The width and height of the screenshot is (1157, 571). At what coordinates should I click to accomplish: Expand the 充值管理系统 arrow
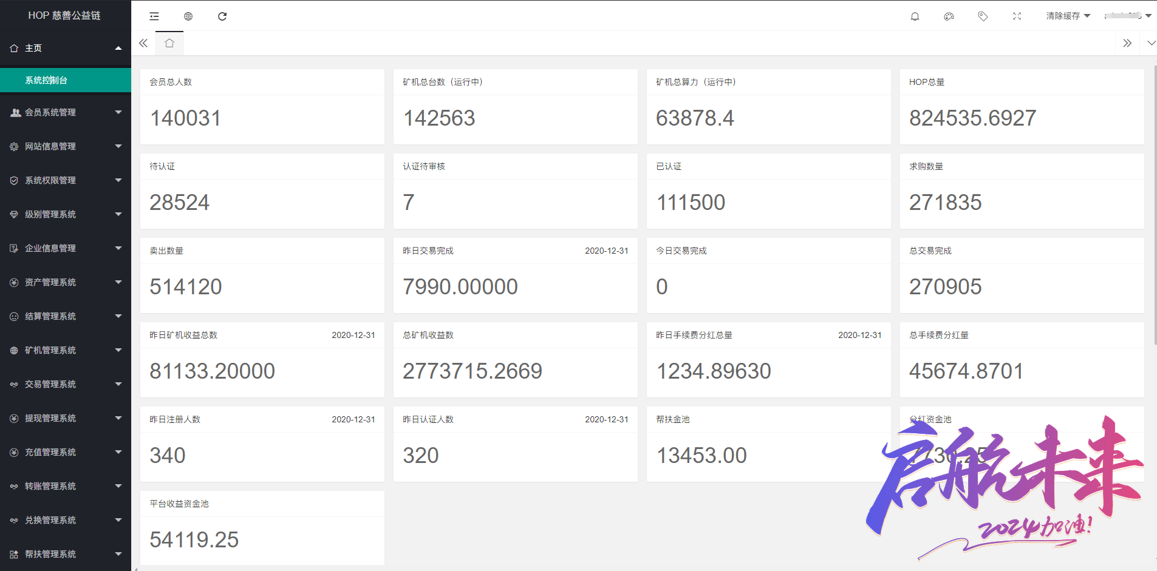tap(118, 452)
